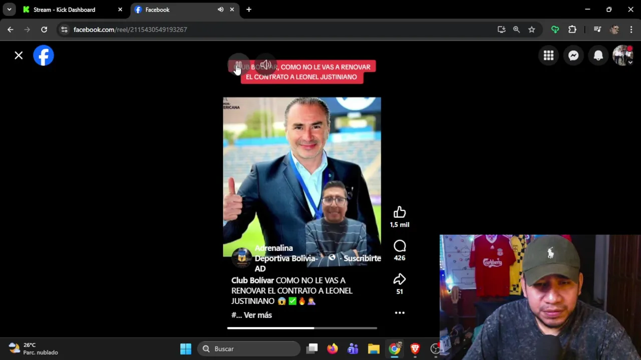Open Messenger chats
Viewport: 641px width, 360px height.
coord(573,55)
